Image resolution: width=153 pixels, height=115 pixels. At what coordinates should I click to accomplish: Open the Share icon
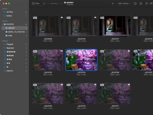[141, 3]
